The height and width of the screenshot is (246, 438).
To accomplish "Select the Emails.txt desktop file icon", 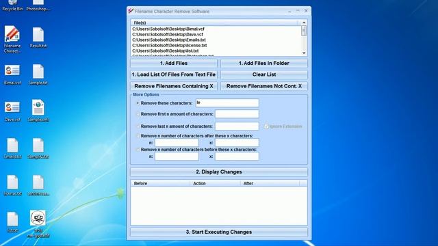I will (x=12, y=148).
